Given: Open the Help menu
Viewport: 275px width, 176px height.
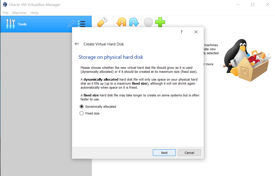Looking at the screenshot, I should point(35,13).
